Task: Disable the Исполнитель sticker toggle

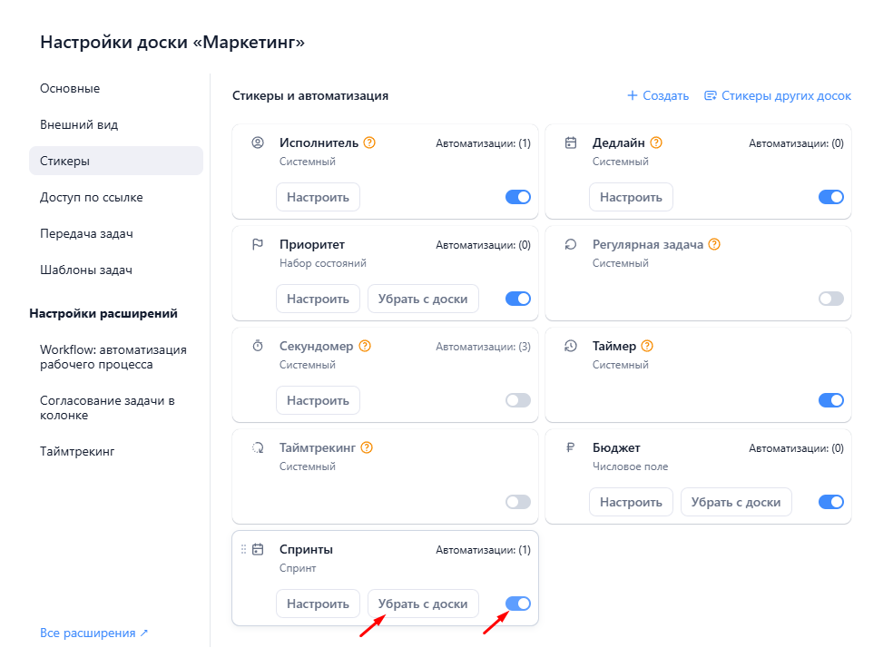Action: [x=517, y=197]
